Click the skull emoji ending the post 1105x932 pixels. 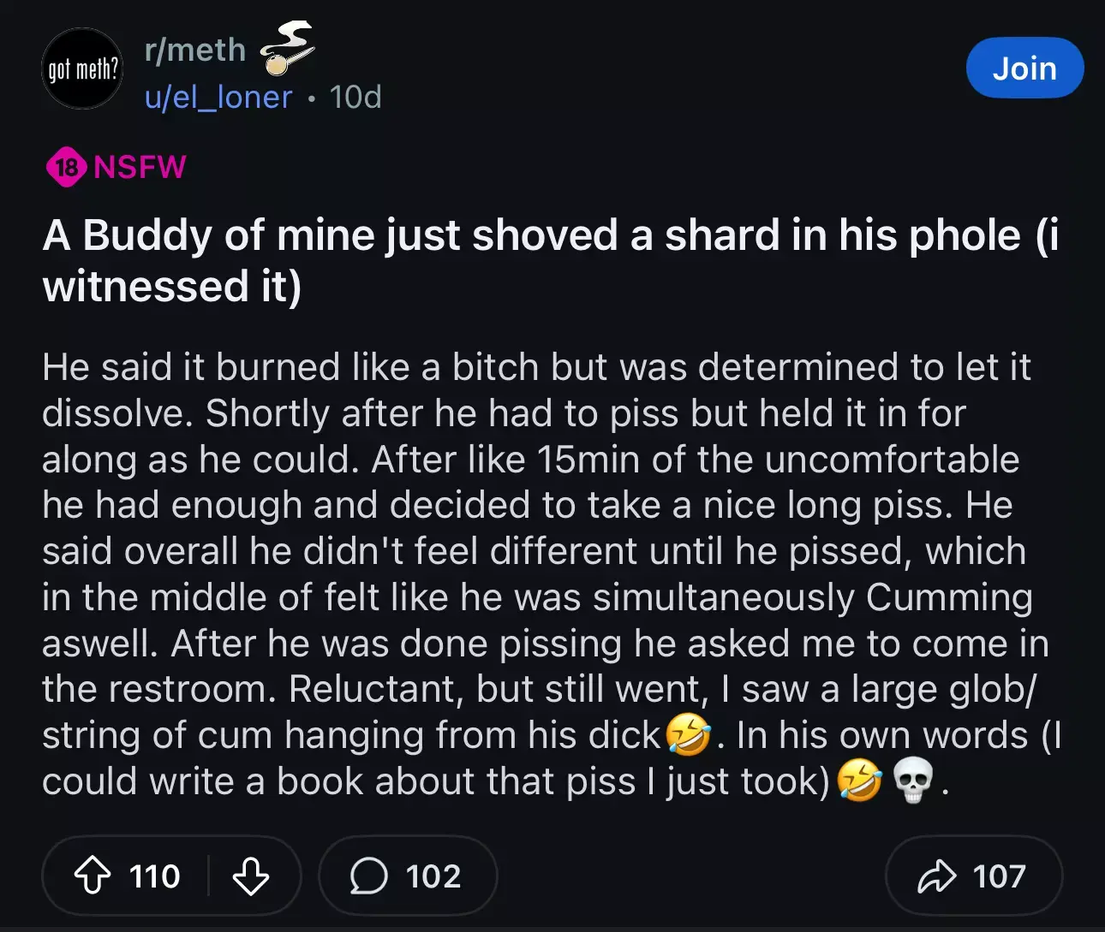click(x=913, y=781)
